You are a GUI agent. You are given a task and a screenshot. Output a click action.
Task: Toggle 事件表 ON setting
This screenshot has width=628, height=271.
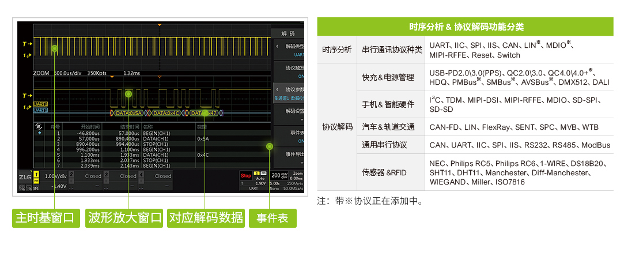point(289,136)
